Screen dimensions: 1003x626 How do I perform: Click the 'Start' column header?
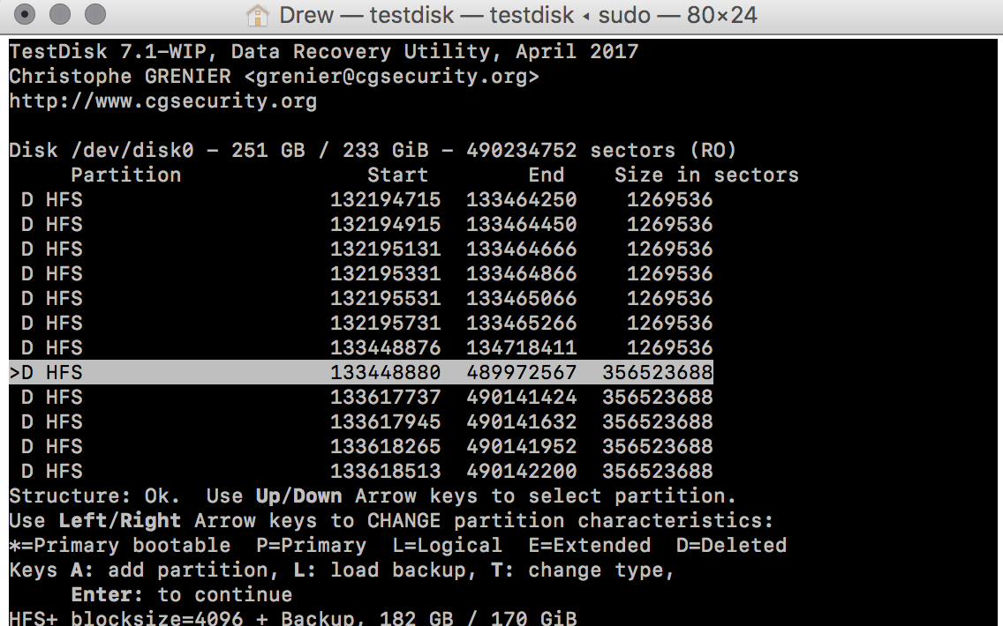(397, 175)
